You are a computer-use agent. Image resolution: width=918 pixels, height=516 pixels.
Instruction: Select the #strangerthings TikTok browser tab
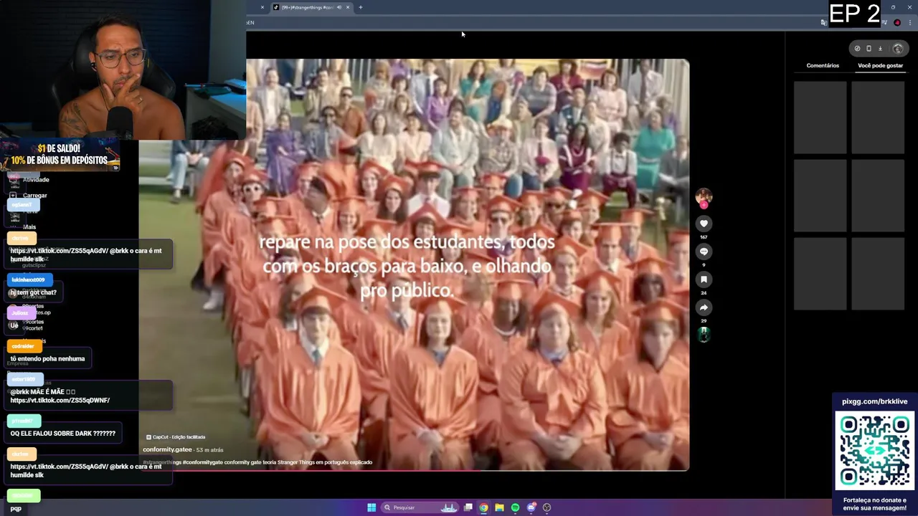308,7
